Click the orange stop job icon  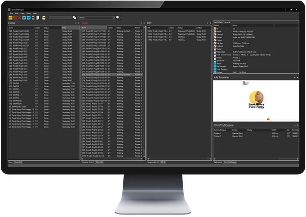pyautogui.click(x=15, y=17)
